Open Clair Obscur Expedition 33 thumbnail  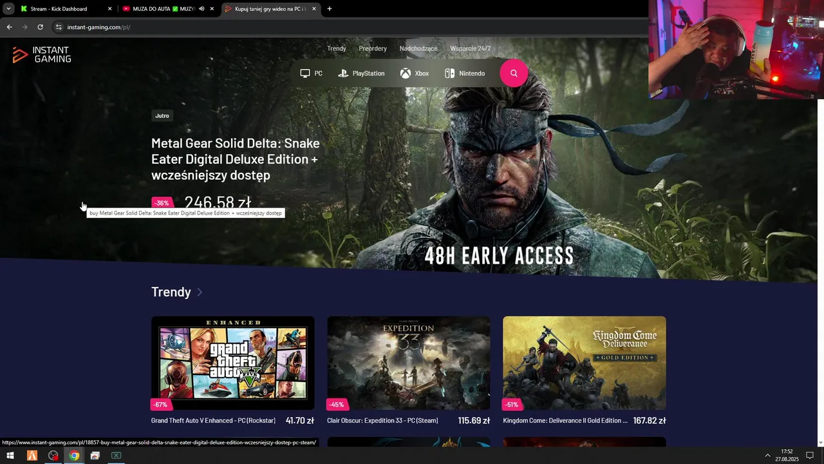[409, 363]
